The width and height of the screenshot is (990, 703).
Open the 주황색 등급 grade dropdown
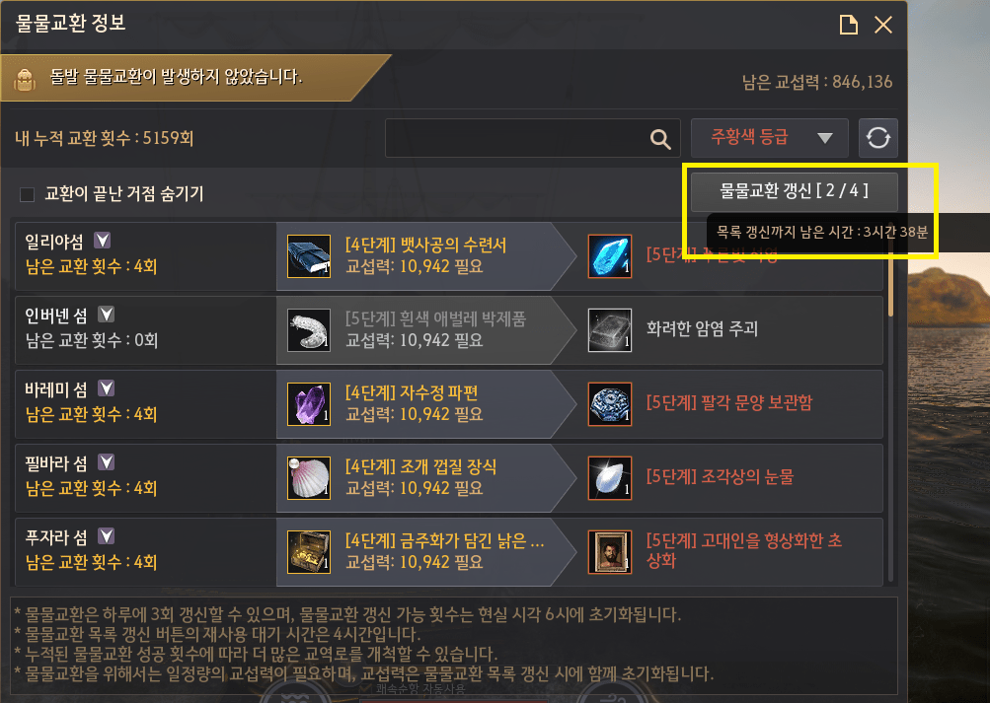[x=769, y=137]
